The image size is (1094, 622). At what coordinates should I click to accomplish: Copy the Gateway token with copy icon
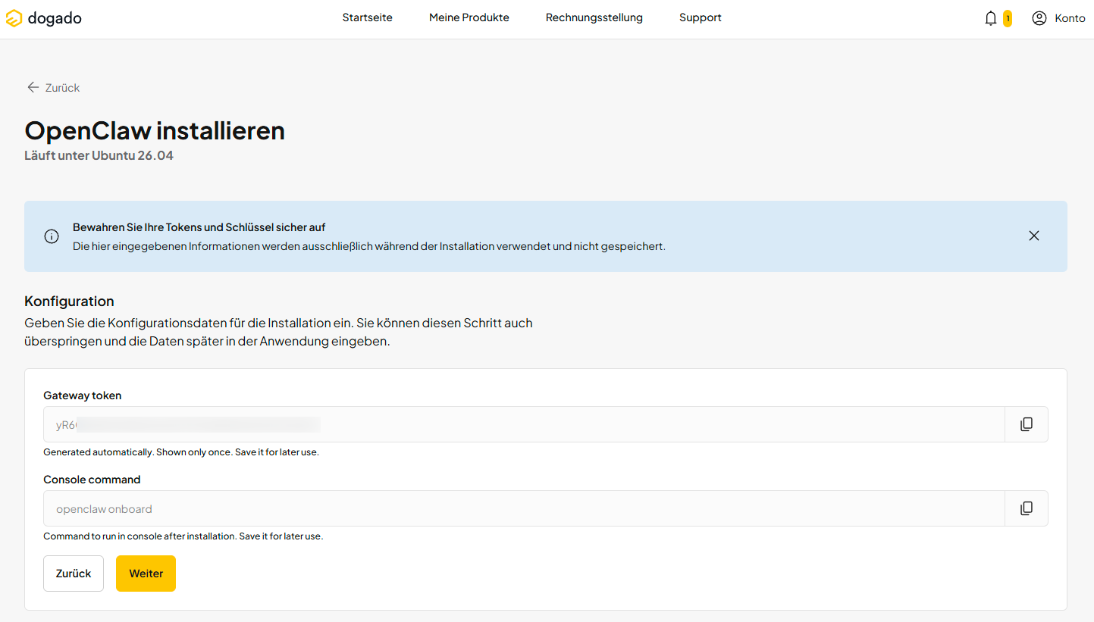pos(1027,424)
